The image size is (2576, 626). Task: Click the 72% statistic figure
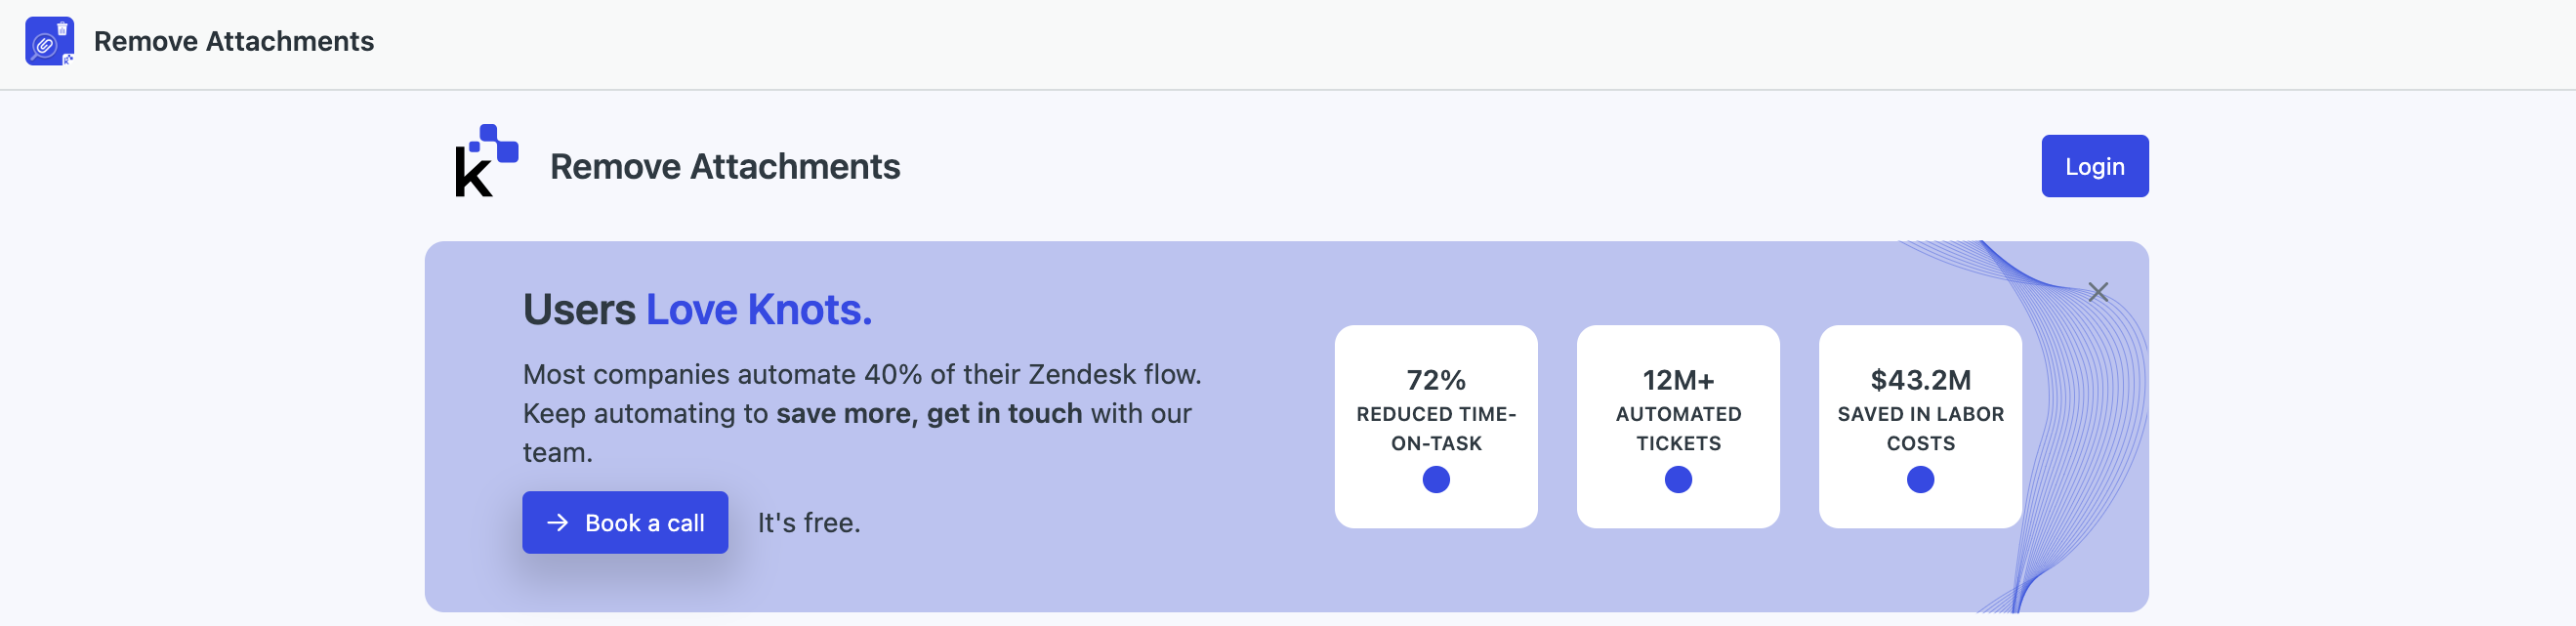[x=1435, y=380]
